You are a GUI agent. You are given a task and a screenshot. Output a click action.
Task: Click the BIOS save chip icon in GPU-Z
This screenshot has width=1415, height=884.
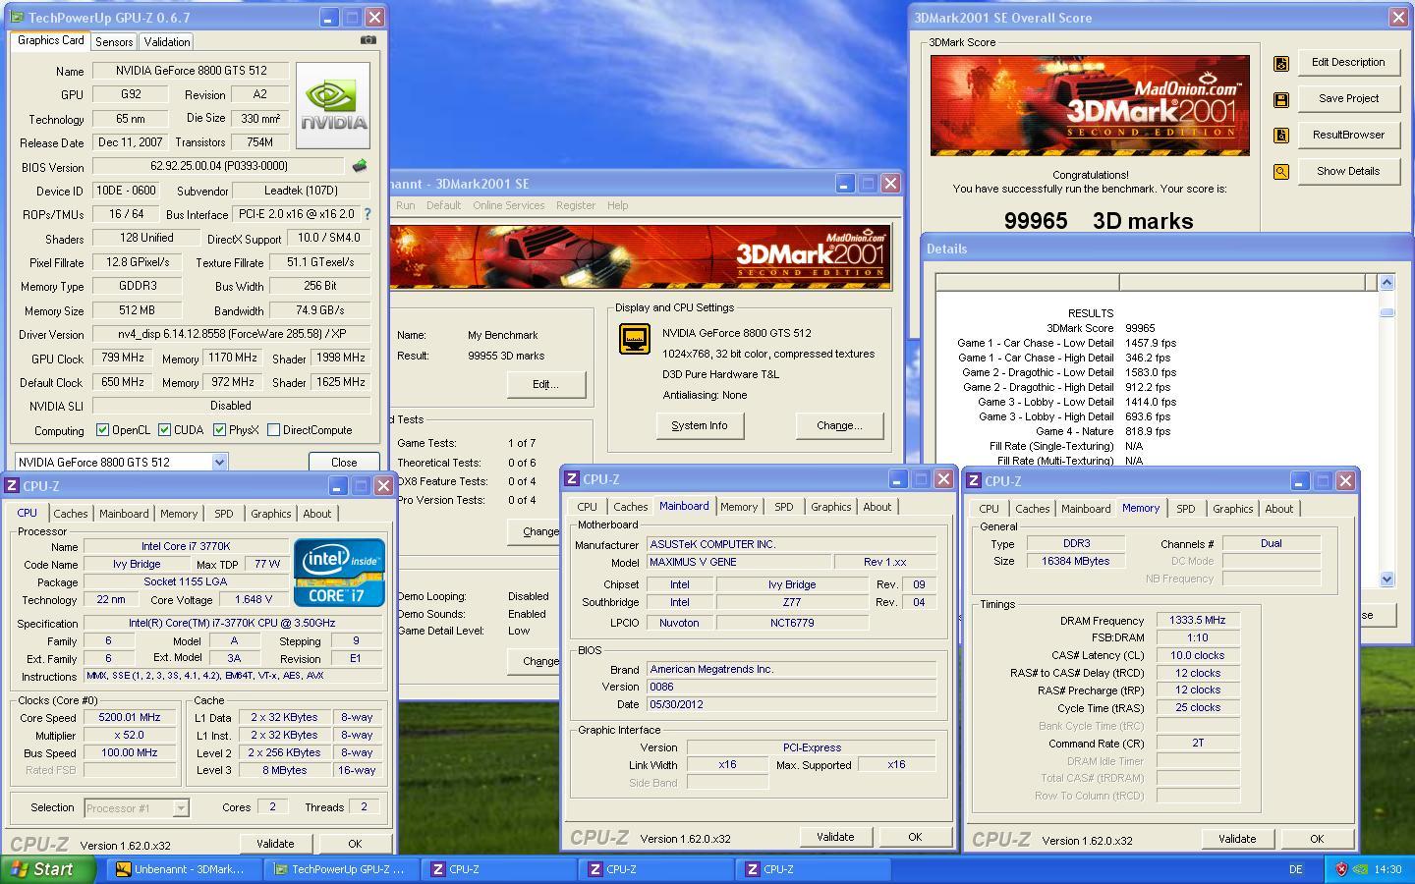(x=360, y=166)
